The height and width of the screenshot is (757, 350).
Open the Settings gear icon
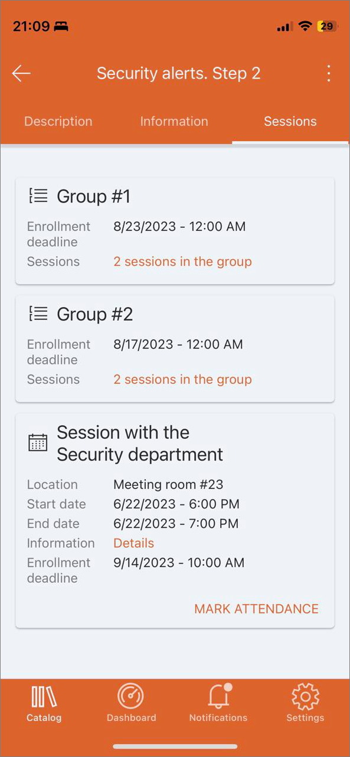point(305,697)
